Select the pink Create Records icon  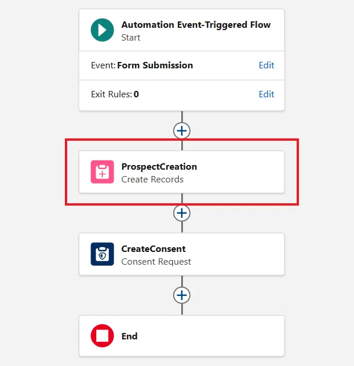point(103,172)
